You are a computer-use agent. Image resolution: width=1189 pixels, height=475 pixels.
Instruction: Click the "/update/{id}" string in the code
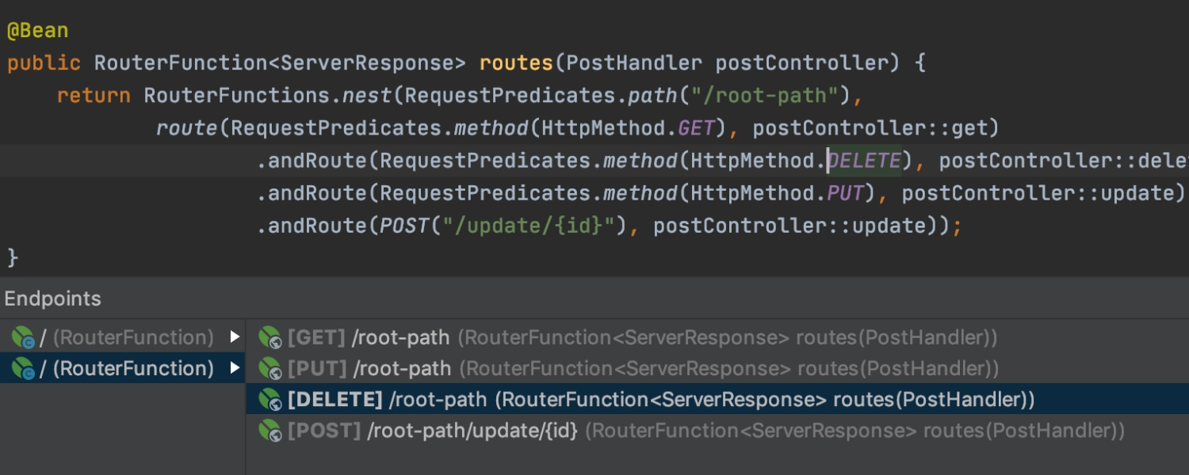click(x=529, y=226)
